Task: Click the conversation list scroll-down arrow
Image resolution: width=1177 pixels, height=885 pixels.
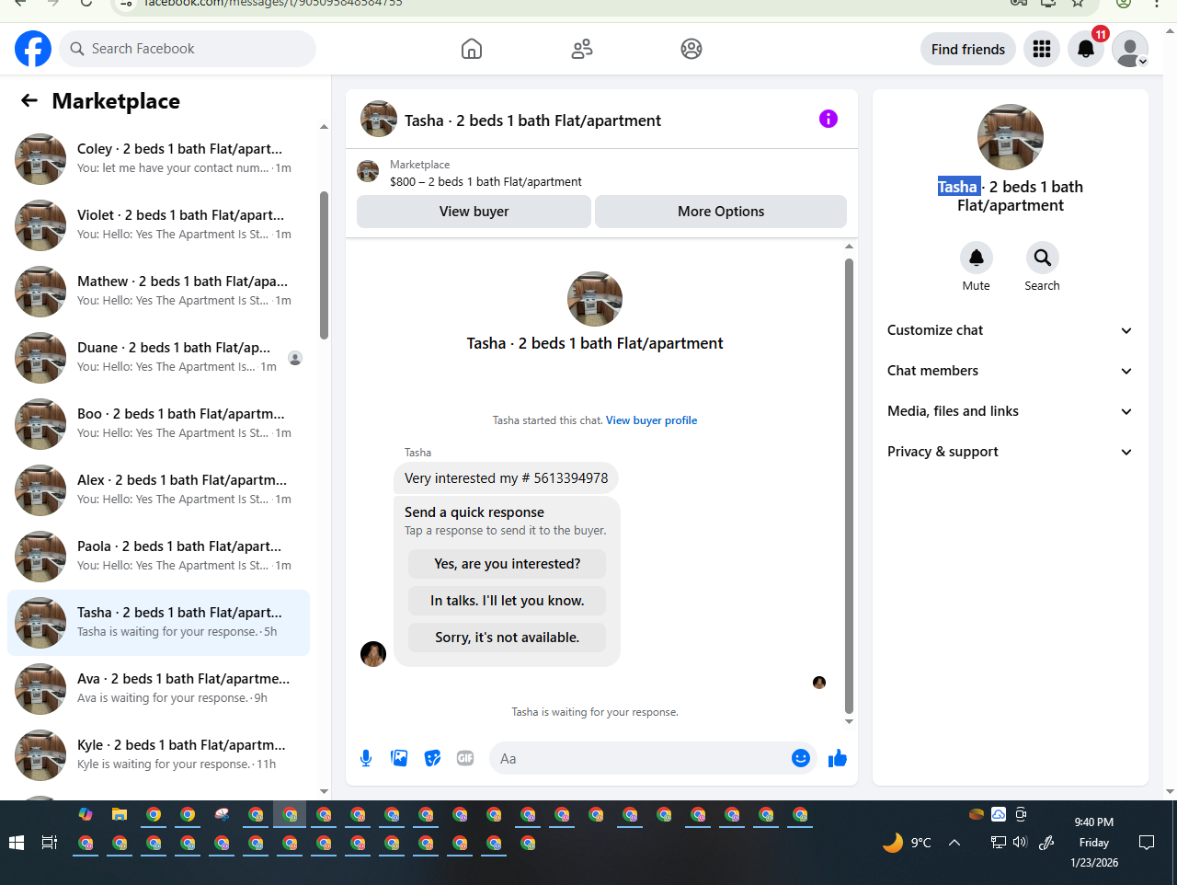Action: click(x=324, y=791)
